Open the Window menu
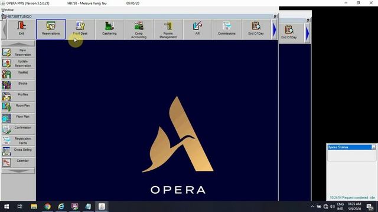Screen dimensions: 378x212 [8, 10]
